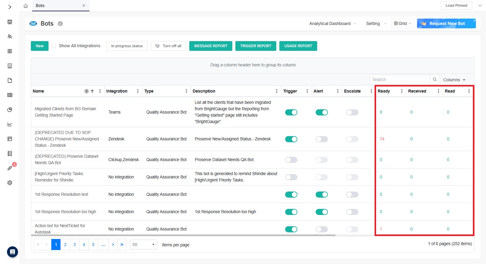This screenshot has width=486, height=264.
Task: Open the pie chart icon in the sidebar
Action: [x=10, y=110]
